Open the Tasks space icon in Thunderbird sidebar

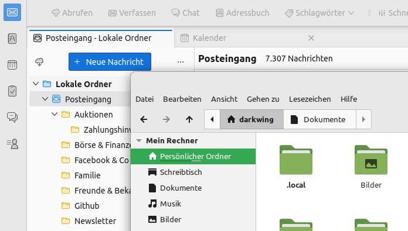(12, 91)
